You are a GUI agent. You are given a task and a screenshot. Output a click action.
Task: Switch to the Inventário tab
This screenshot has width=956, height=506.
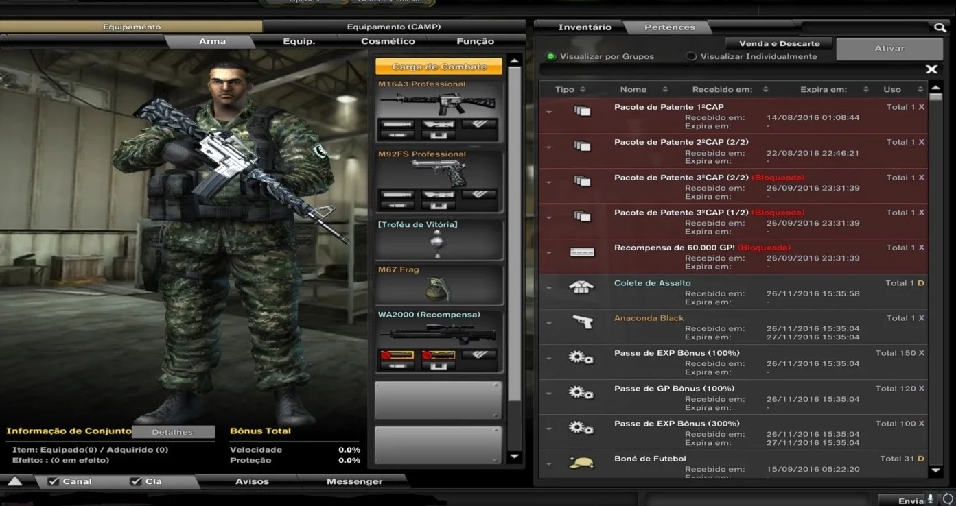pyautogui.click(x=585, y=27)
